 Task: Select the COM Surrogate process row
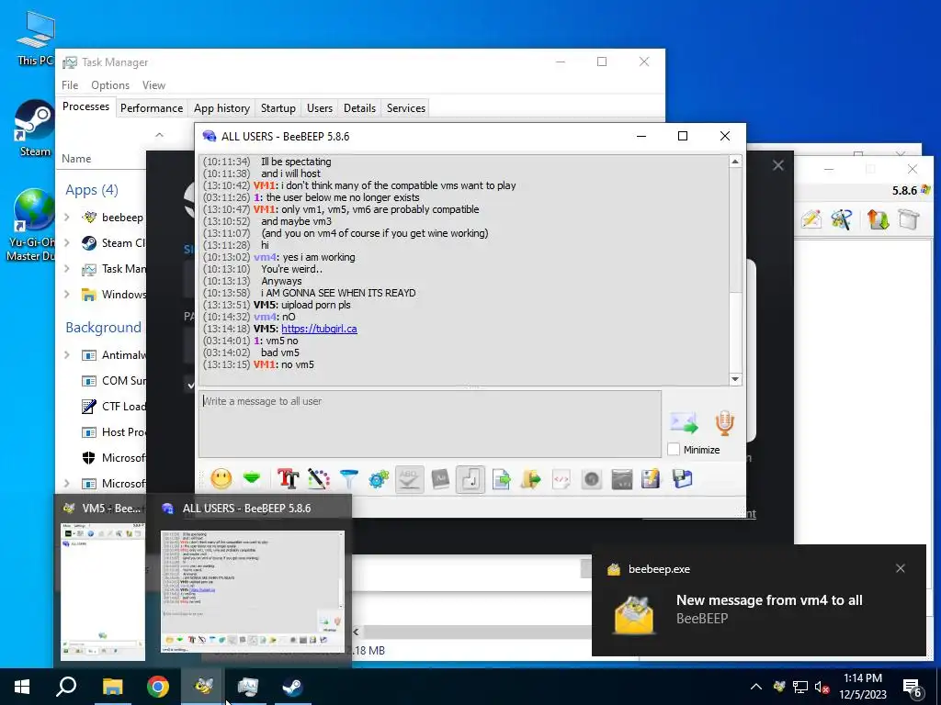(x=102, y=381)
